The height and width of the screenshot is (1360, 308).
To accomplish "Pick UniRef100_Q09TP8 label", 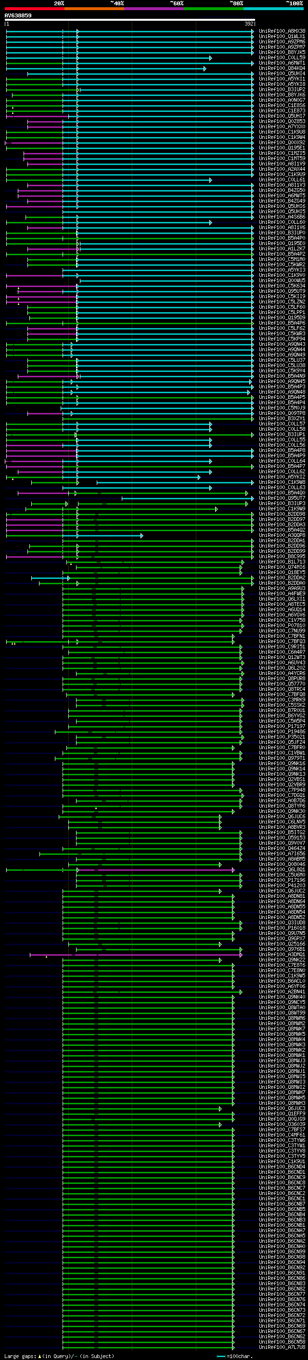I will pos(282,413).
